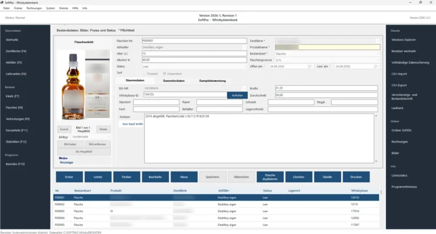Switch to the Samplebewertung tab

click(213, 81)
